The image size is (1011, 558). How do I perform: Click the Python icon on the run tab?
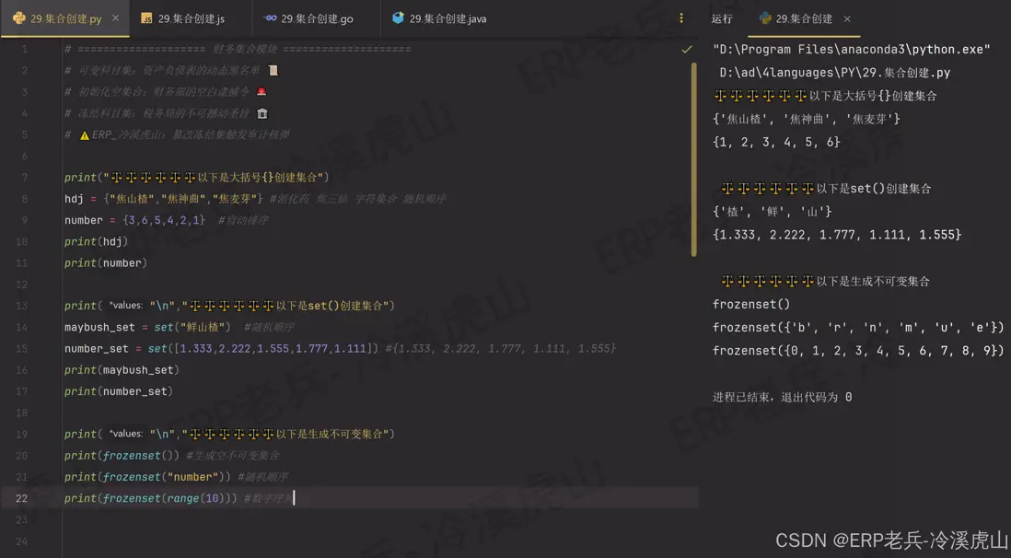pos(765,18)
